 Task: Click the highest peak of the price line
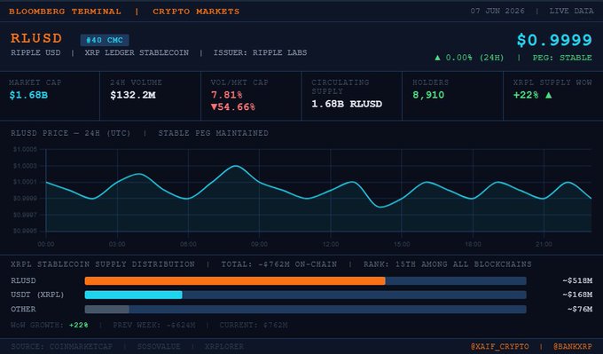click(235, 166)
